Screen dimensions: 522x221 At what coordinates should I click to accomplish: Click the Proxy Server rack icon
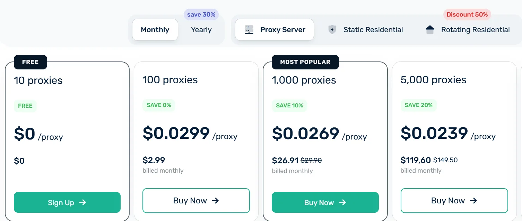[x=249, y=30]
